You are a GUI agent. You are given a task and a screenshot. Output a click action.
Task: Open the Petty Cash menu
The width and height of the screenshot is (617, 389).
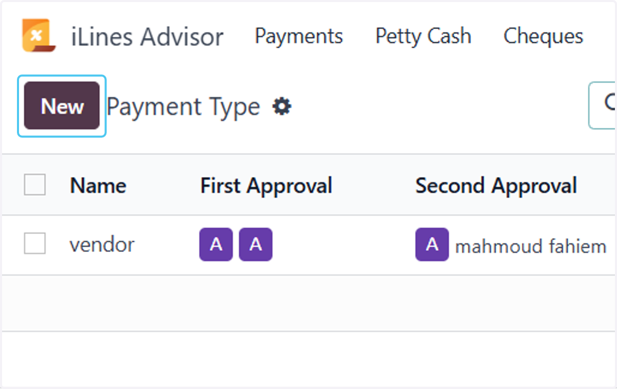click(423, 36)
